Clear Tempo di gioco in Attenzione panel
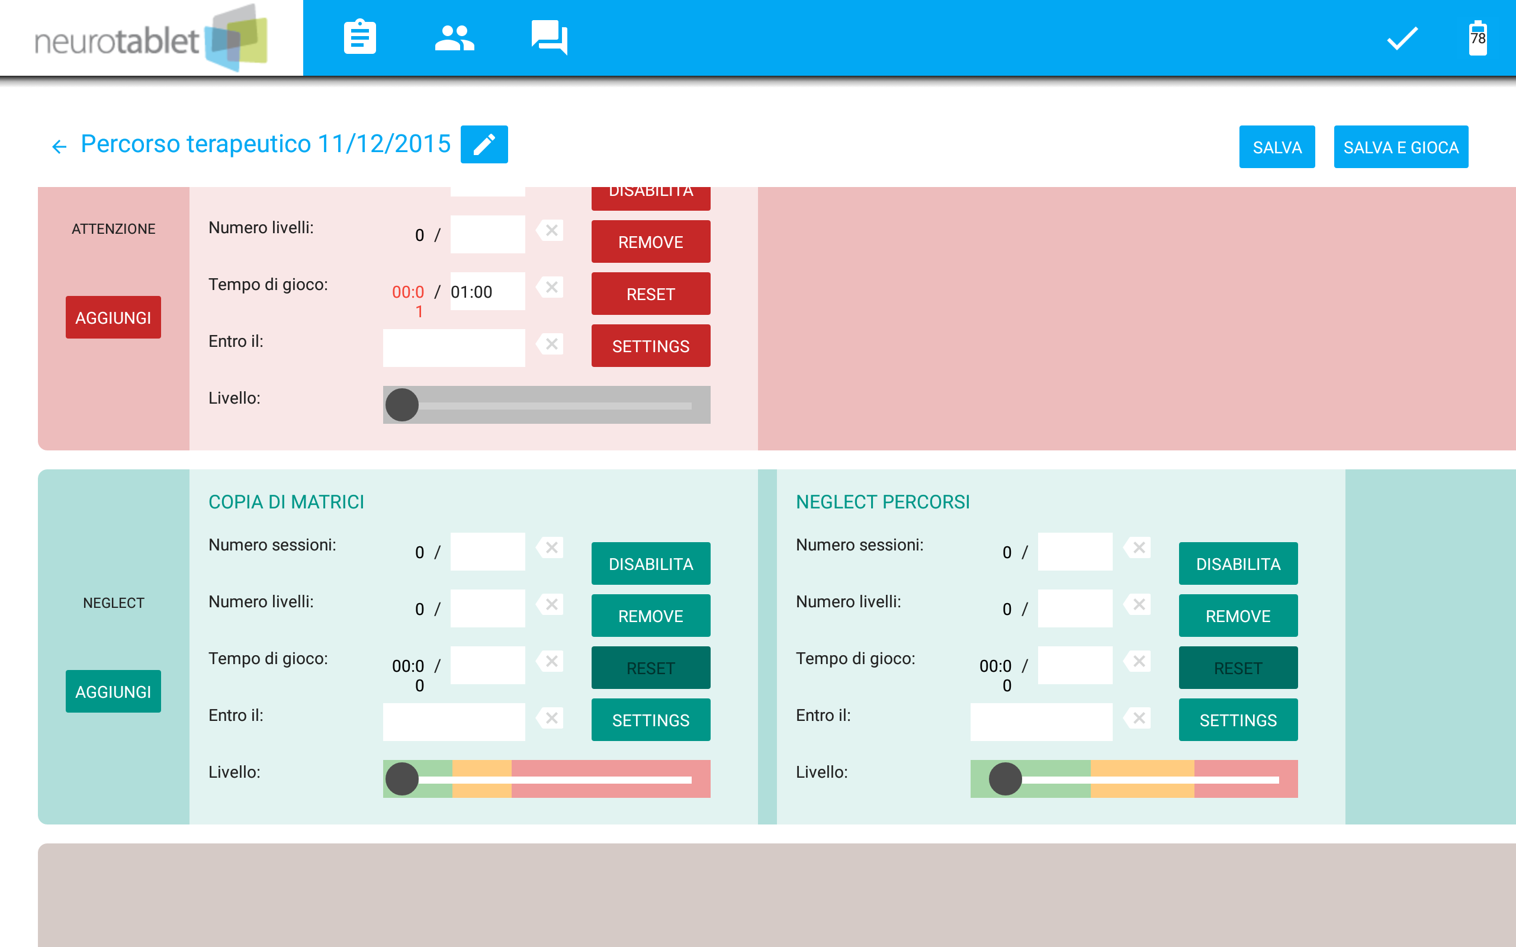This screenshot has width=1516, height=947. [x=551, y=288]
